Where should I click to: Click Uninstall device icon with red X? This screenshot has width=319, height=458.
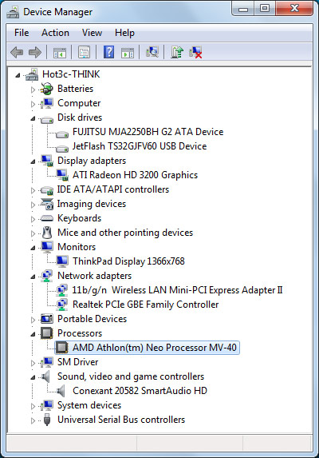[x=195, y=53]
